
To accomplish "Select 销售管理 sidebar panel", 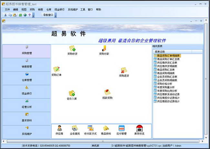I will (x=26, y=65).
